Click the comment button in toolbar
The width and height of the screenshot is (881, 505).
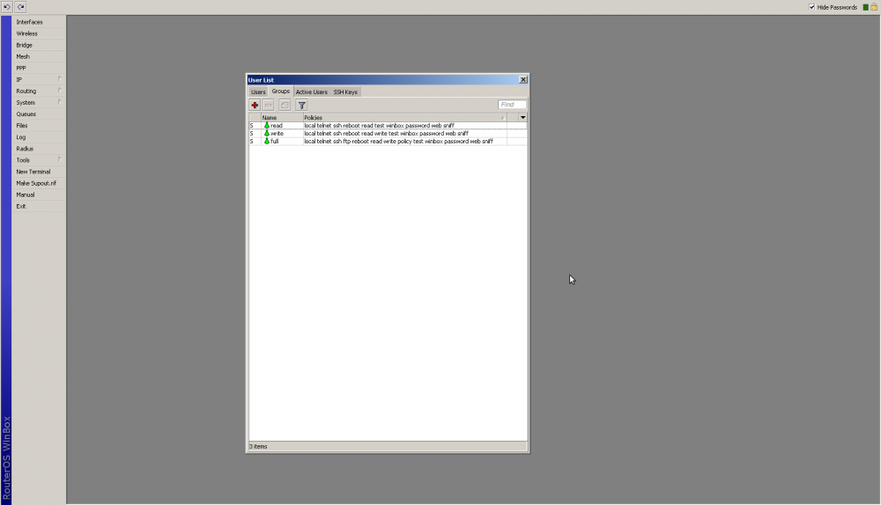point(285,105)
